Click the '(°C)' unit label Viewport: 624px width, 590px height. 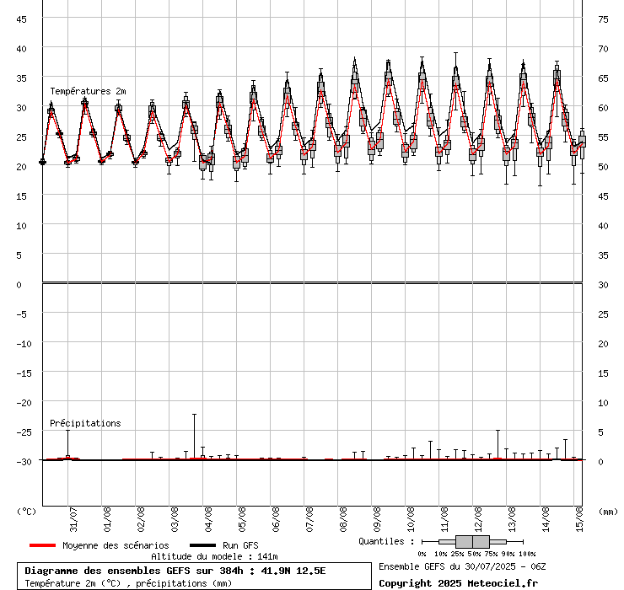[x=26, y=512]
